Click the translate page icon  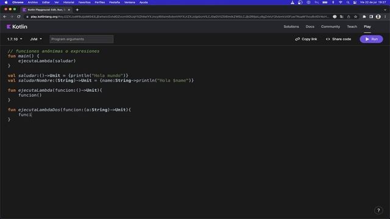341,16
